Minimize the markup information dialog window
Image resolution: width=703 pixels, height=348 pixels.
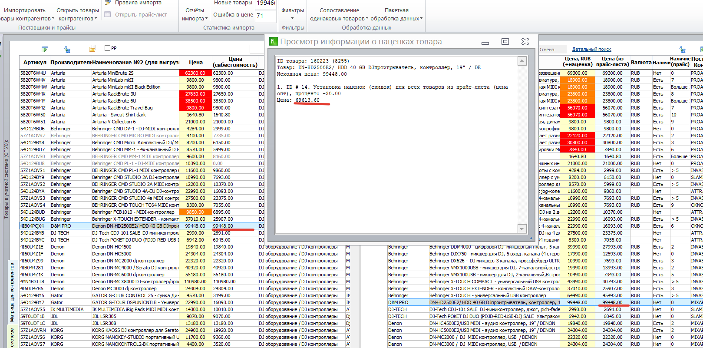tap(485, 42)
